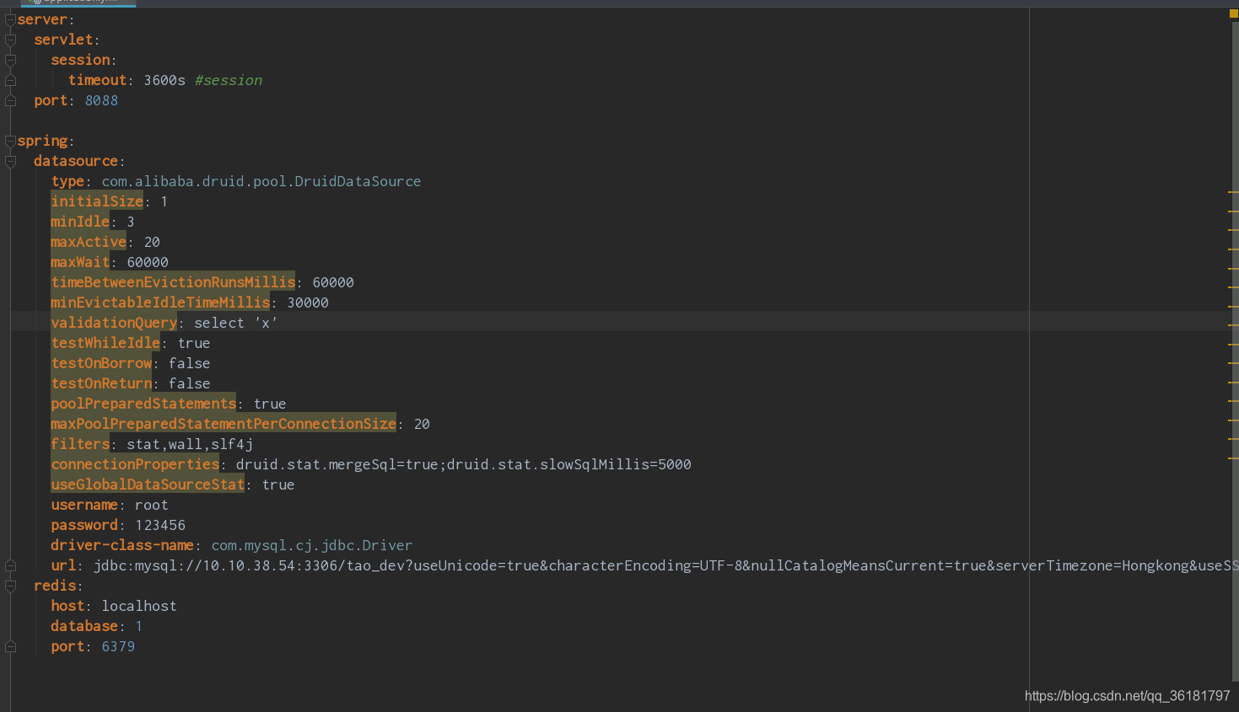Image resolution: width=1239 pixels, height=712 pixels.
Task: Click the jdbc:mysql url value
Action: [x=665, y=565]
